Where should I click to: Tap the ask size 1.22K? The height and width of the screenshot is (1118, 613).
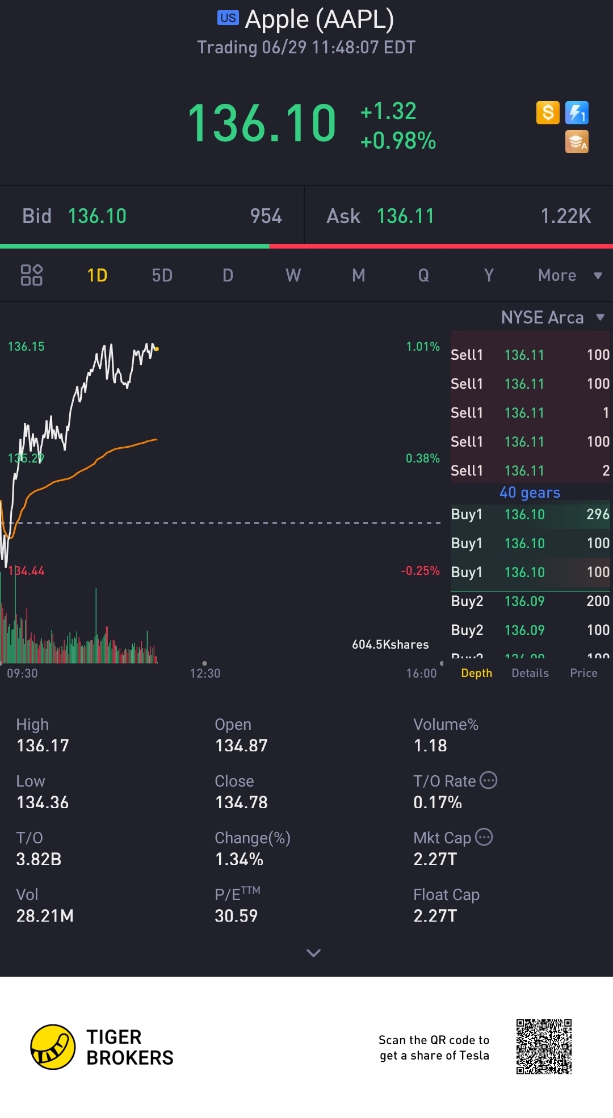[x=566, y=216]
